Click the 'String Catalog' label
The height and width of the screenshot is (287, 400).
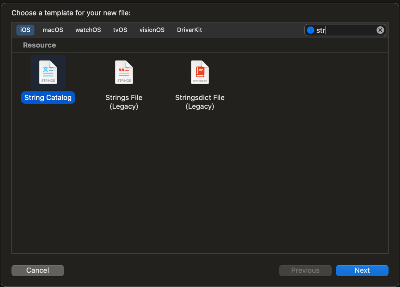(x=48, y=97)
